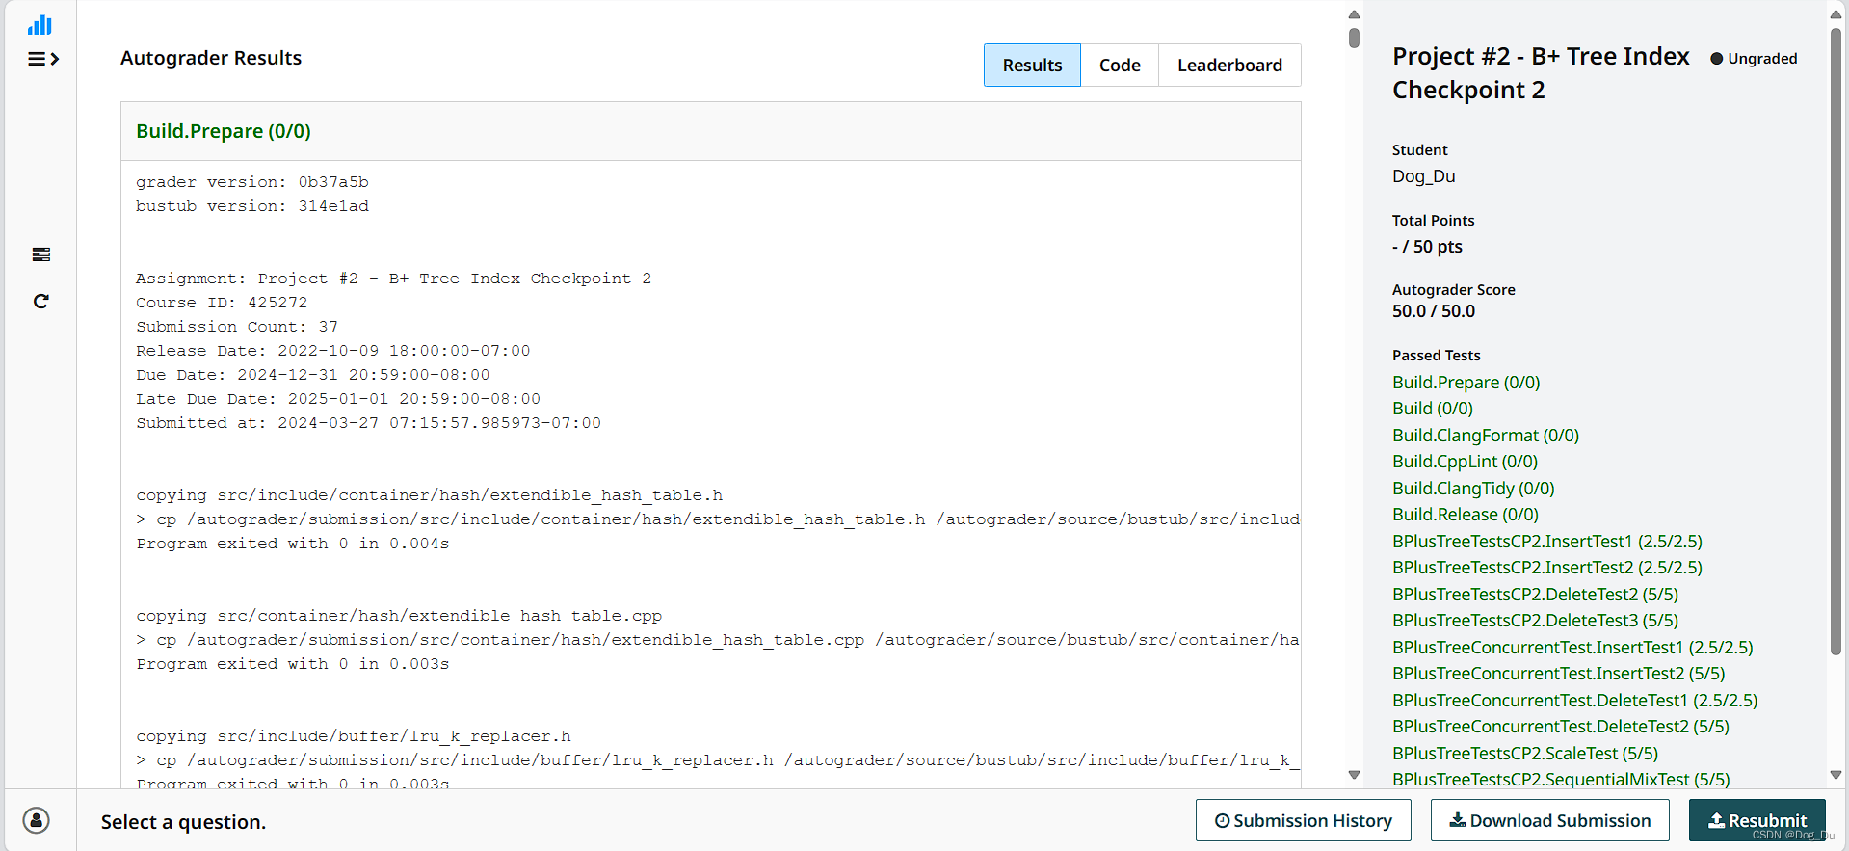Screen dimensions: 1849x851
Task: Open BPlusTreeConcurrentTest.DeleteTest2 (5/5) link
Action: pyautogui.click(x=1561, y=727)
